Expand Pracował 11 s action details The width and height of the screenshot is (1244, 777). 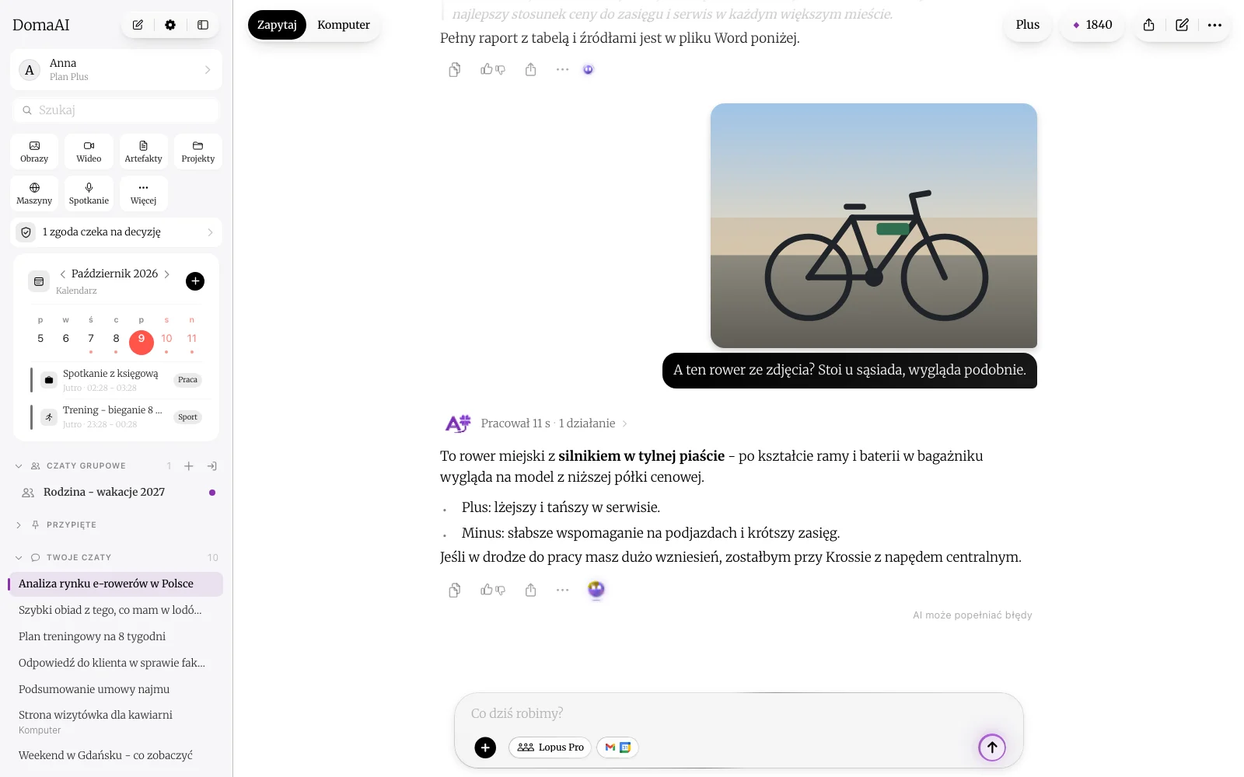pyautogui.click(x=554, y=423)
